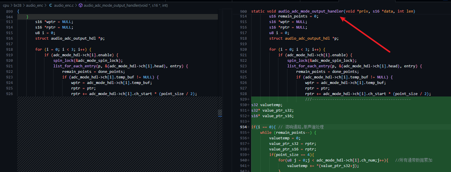Click the C file icon in the breadcrumb
This screenshot has width=451, height=172.
coord(51,6)
